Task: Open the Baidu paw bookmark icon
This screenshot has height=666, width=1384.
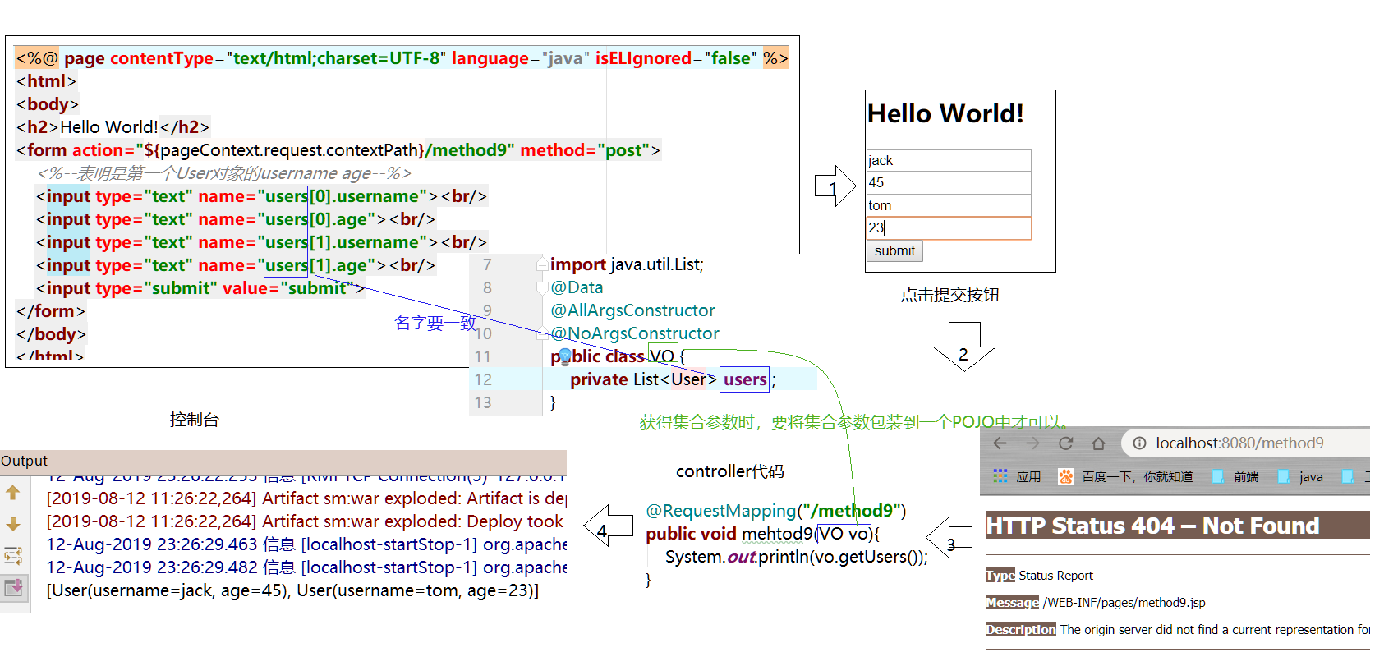Action: tap(1065, 476)
